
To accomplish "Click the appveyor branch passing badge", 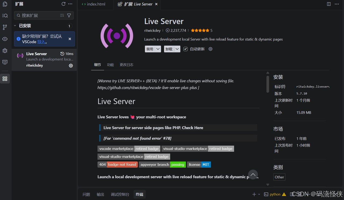I will click(162, 164).
